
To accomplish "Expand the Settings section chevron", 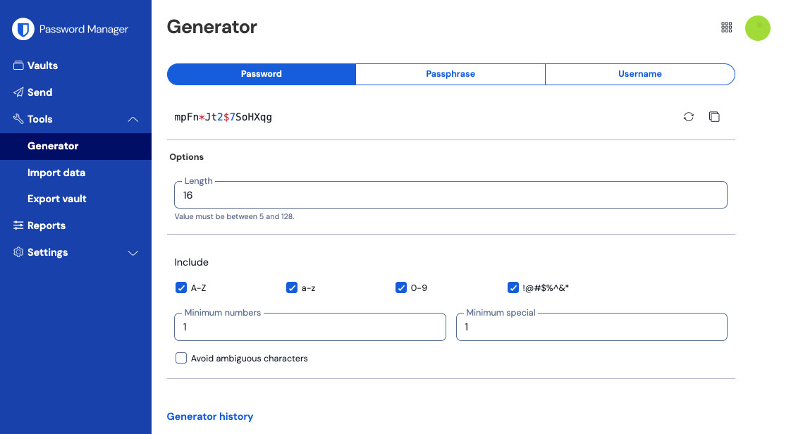I will pyautogui.click(x=133, y=253).
